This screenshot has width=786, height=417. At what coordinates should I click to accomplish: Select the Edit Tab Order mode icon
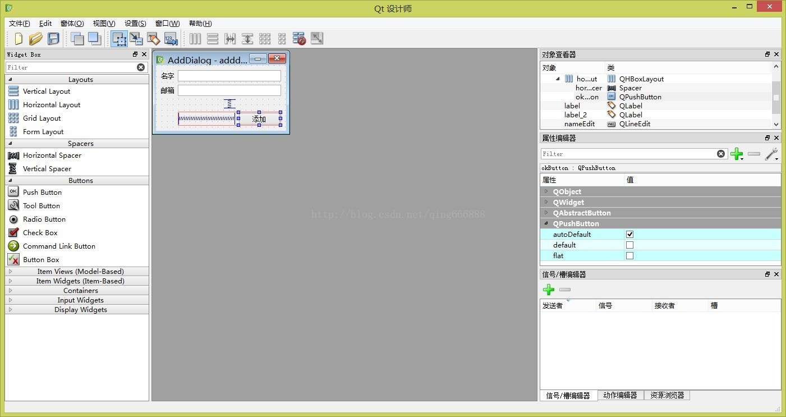(171, 39)
